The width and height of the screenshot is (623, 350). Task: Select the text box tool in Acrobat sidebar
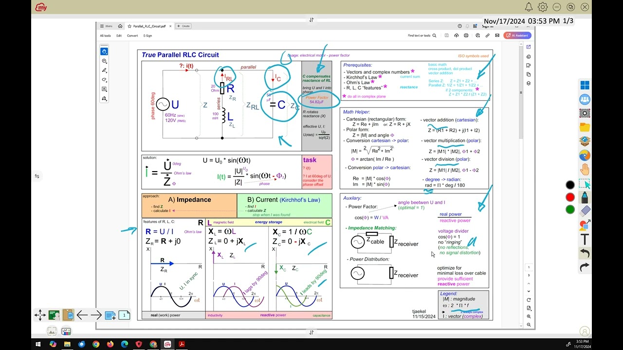tap(104, 89)
